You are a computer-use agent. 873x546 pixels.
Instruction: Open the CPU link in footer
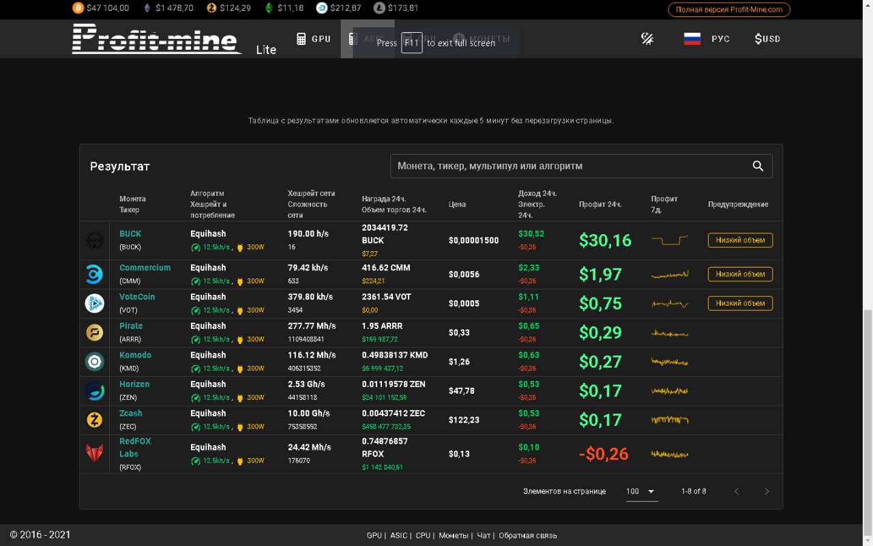423,536
